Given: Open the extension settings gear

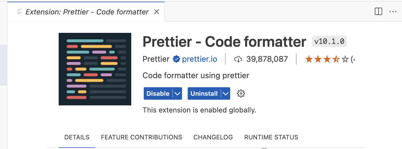Looking at the screenshot, I should tap(241, 93).
